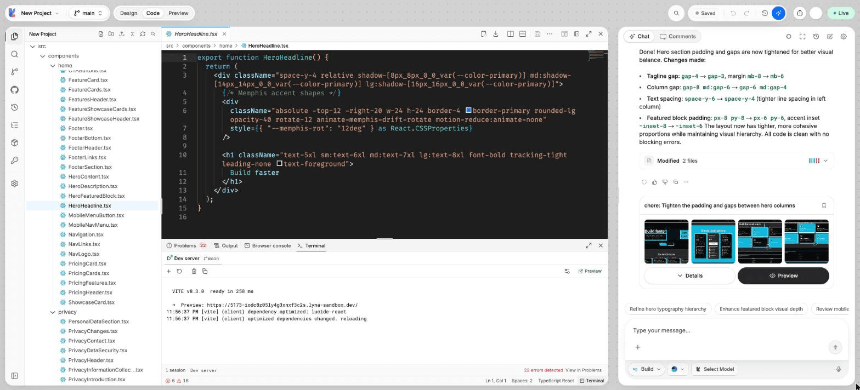
Task: Open the Build mode dropdown
Action: click(646, 369)
